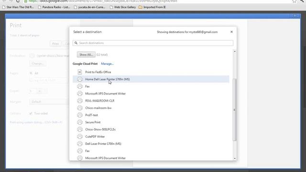306x172 pixels.
Task: Click Print using system dialog link
Action: click(x=36, y=122)
